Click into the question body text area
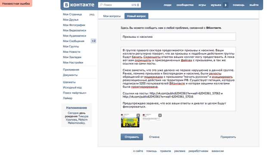The height and width of the screenshot is (155, 267). [x=178, y=79]
